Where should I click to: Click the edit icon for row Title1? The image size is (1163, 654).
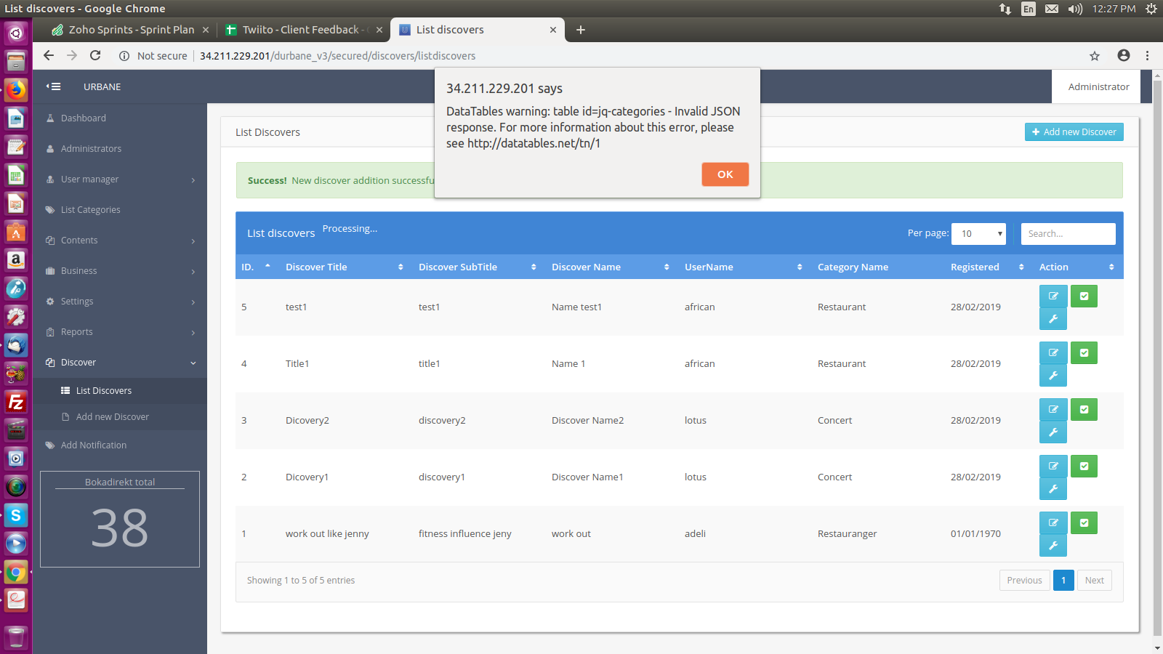(1053, 353)
